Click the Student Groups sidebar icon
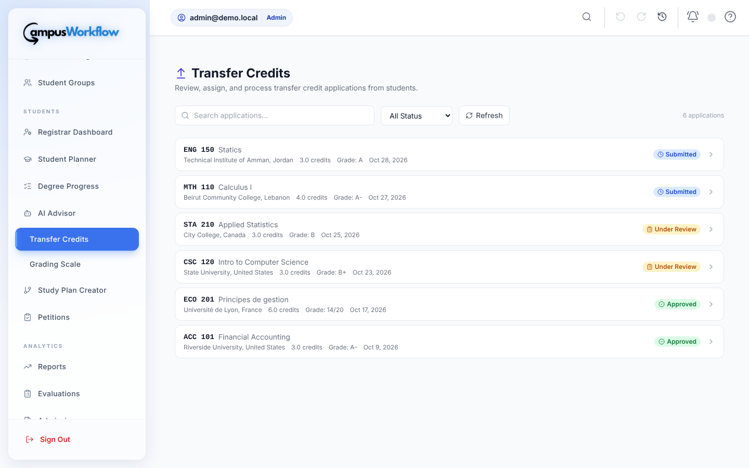 click(28, 83)
